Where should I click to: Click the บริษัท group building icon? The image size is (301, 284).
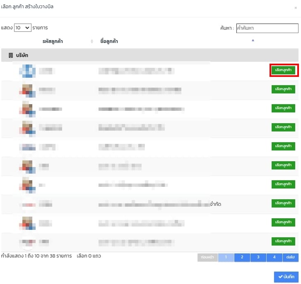11,55
